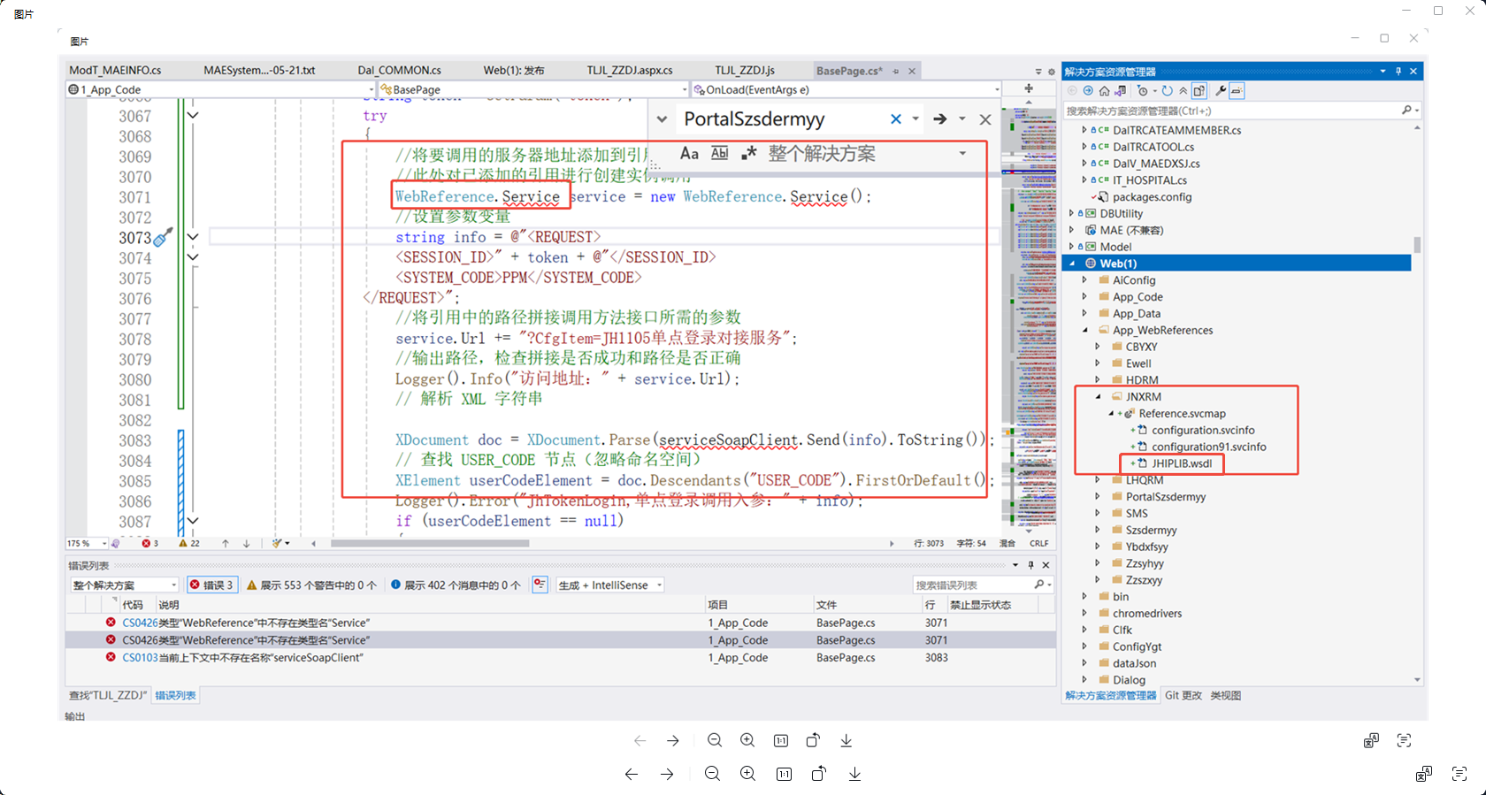Click the Solution Explorer vertical scrollbar thumb
The height and width of the screenshot is (795, 1486).
coord(1418,244)
